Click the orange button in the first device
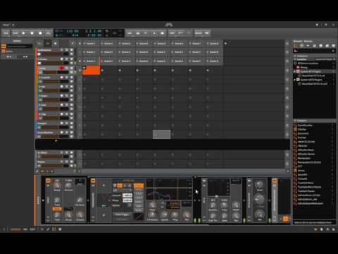The height and width of the screenshot is (254, 338). pyautogui.click(x=57, y=209)
